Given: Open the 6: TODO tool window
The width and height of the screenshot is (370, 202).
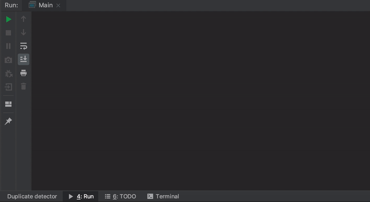Looking at the screenshot, I should pos(120,196).
